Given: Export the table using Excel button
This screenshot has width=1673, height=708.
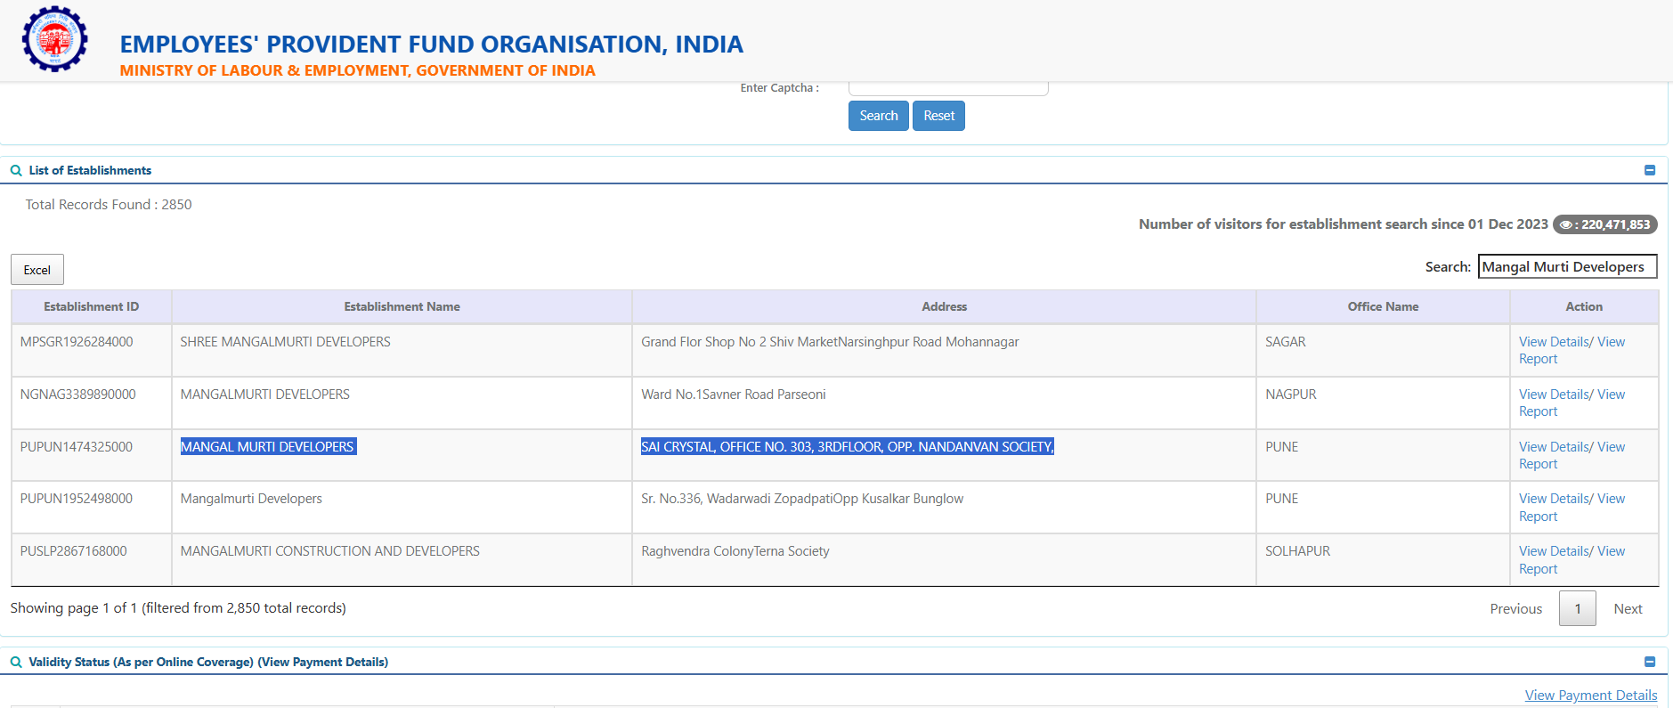Looking at the screenshot, I should coord(37,270).
